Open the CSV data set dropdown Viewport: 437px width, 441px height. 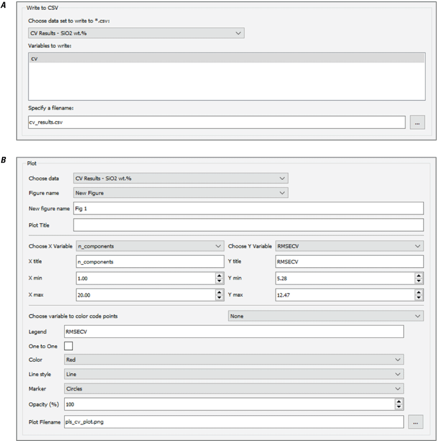pyautogui.click(x=136, y=33)
